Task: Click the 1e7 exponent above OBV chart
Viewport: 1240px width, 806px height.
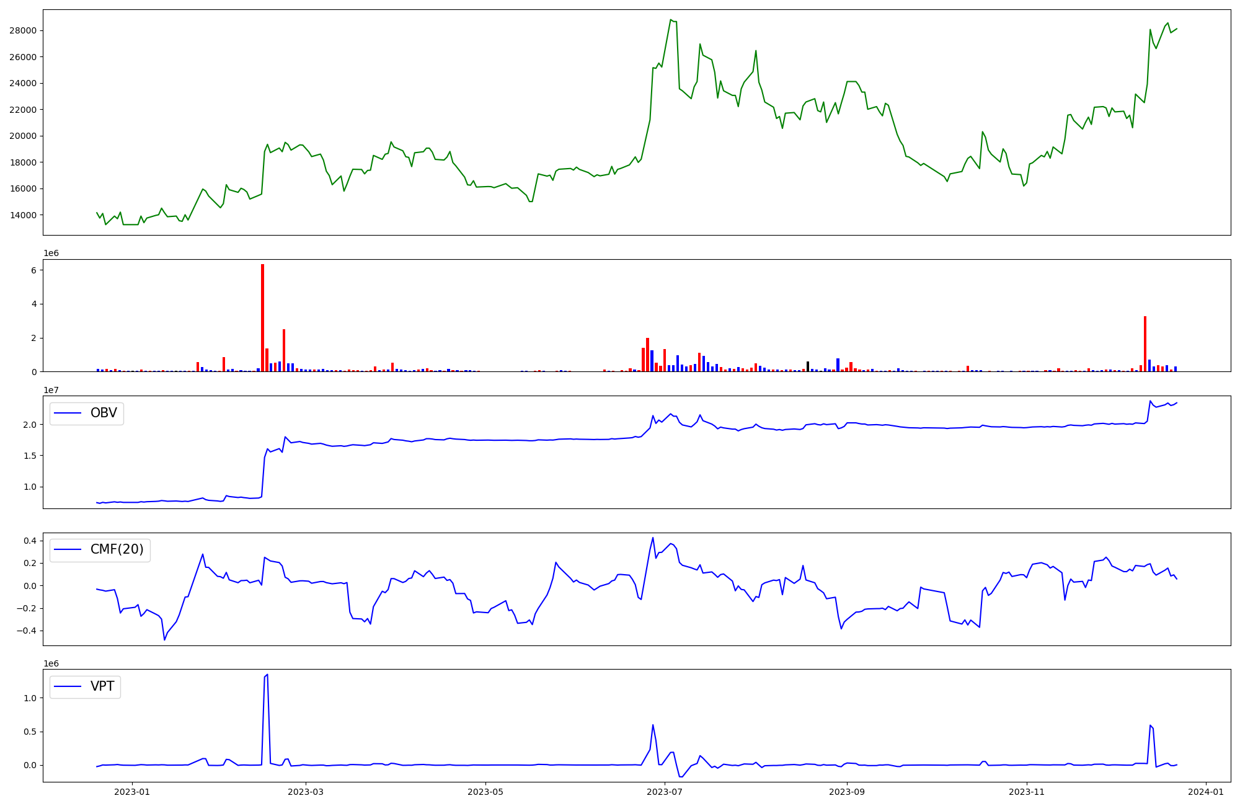Action: pyautogui.click(x=51, y=391)
